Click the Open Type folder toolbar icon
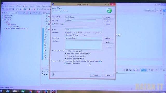Viewport: 166px width, 93px height. click(x=43, y=9)
